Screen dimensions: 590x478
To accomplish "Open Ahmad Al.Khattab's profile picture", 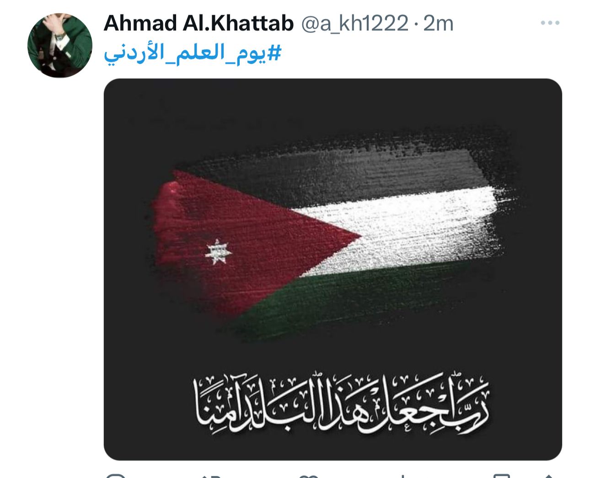I will pos(59,45).
